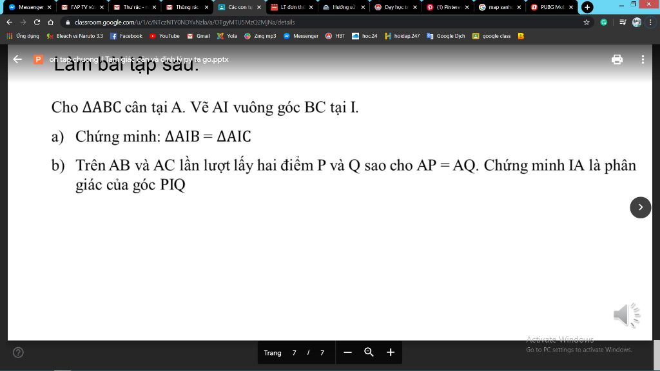The height and width of the screenshot is (371, 660).
Task: Open Chrome's three-dot menu
Action: 650,23
